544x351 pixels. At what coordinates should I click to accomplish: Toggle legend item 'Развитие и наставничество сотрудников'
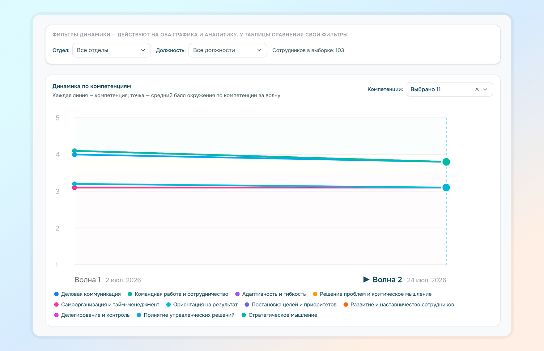tap(399, 304)
